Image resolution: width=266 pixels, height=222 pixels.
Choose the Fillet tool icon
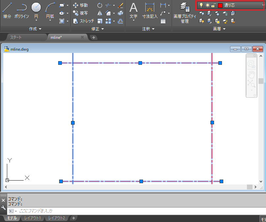point(108,13)
